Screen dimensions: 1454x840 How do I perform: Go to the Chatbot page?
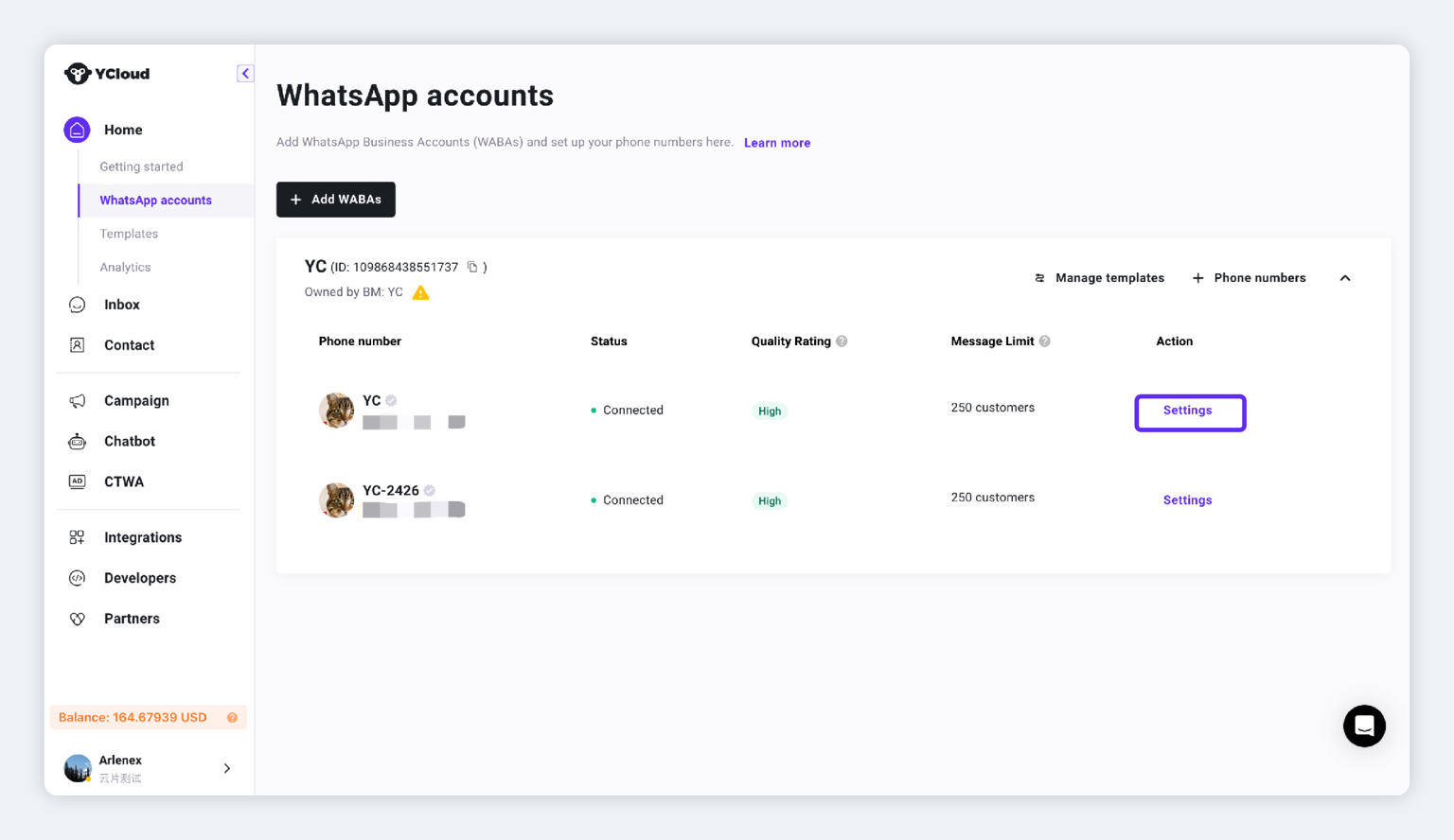pos(129,441)
